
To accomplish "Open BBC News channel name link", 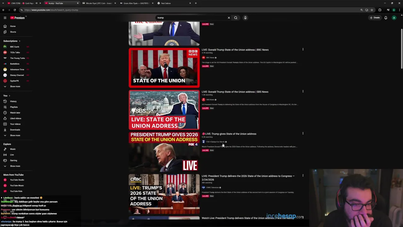I will pos(210,58).
